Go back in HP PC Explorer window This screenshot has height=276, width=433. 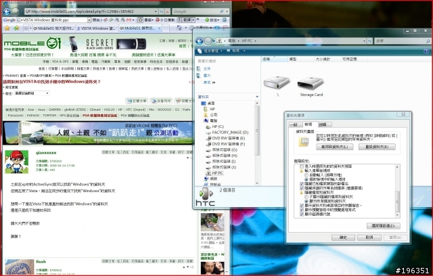[200, 41]
